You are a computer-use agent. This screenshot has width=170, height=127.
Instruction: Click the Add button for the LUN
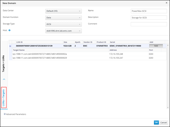156,46
